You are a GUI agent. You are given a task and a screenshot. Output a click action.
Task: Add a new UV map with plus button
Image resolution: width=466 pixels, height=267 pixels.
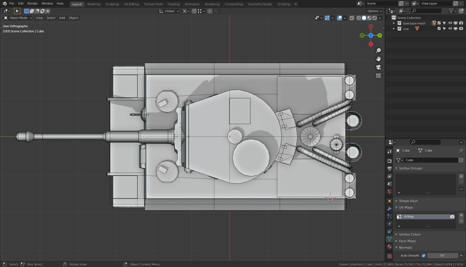(x=461, y=215)
